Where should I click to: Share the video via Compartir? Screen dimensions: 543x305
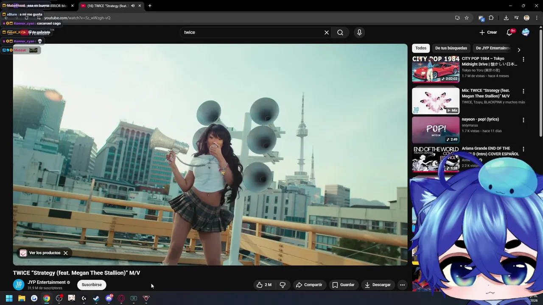point(309,285)
